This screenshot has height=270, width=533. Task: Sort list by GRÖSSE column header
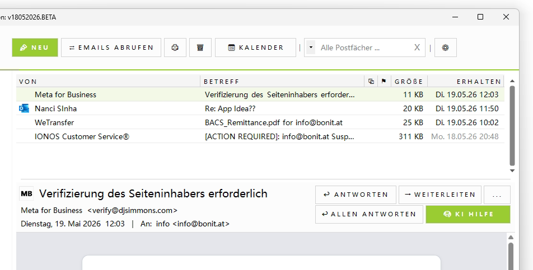pos(409,82)
